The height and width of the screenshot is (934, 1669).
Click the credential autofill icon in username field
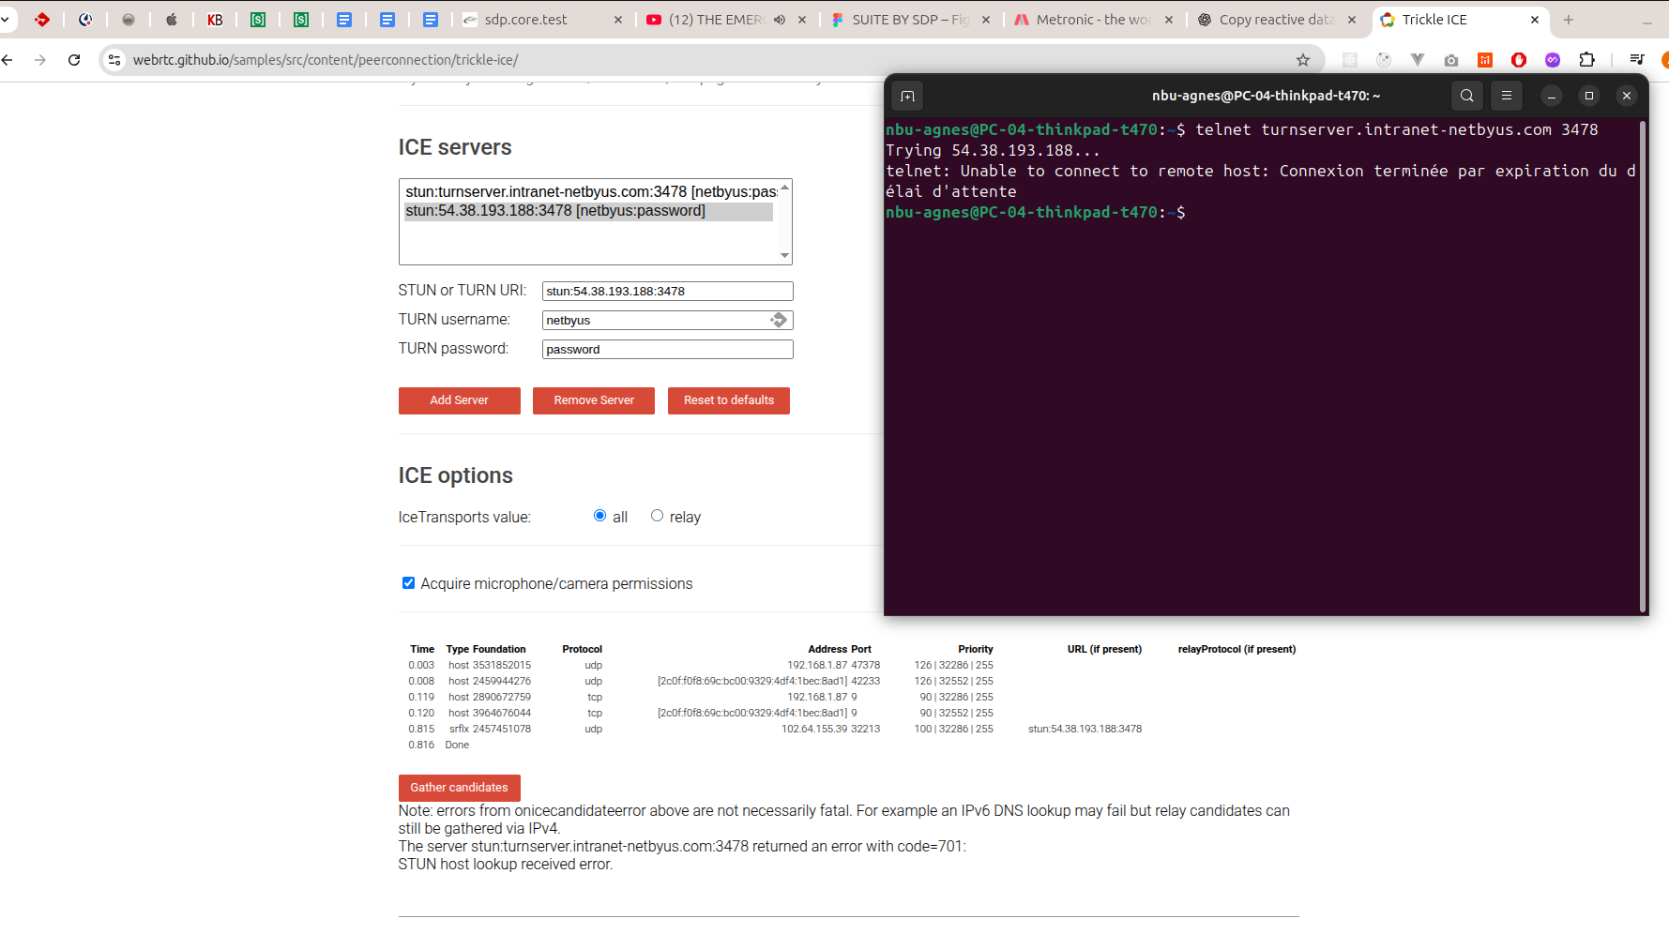pos(779,320)
